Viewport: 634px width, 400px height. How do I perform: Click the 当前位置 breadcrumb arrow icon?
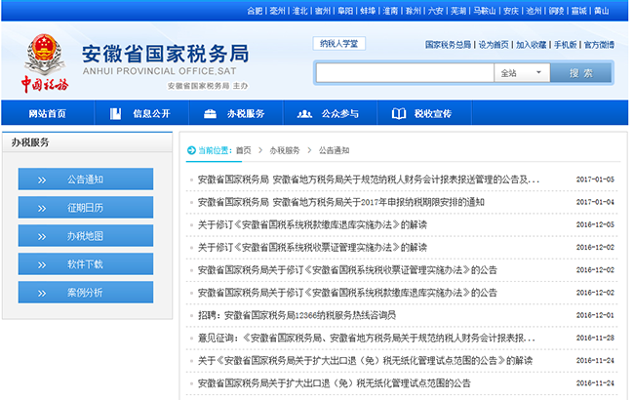(191, 150)
